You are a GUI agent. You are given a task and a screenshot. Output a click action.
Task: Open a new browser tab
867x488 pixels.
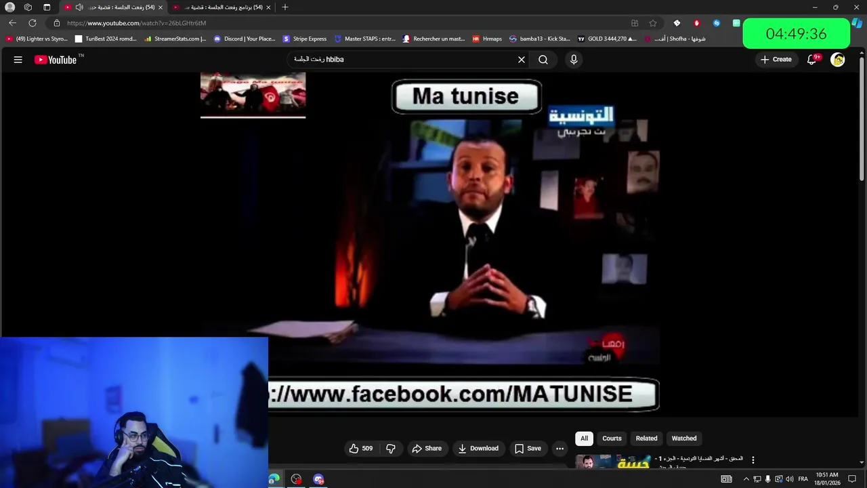point(285,7)
